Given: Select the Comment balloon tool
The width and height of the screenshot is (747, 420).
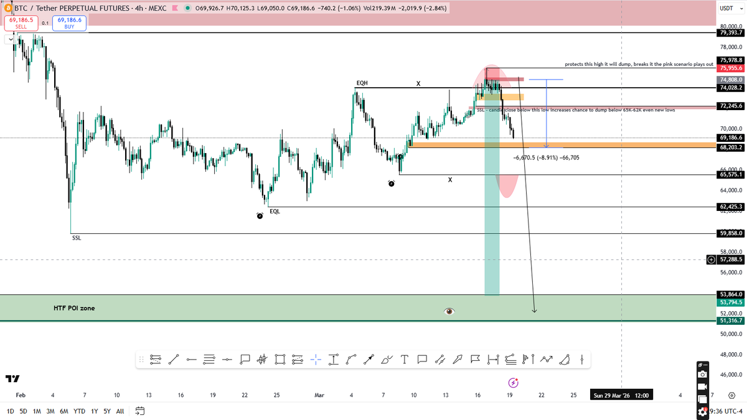Looking at the screenshot, I should (422, 359).
